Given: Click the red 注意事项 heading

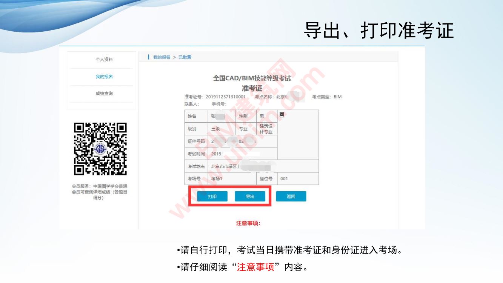Looking at the screenshot, I should (x=248, y=223).
